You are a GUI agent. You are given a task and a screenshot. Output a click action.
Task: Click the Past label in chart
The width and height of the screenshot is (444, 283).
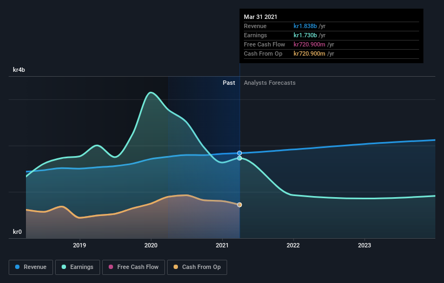coord(229,83)
